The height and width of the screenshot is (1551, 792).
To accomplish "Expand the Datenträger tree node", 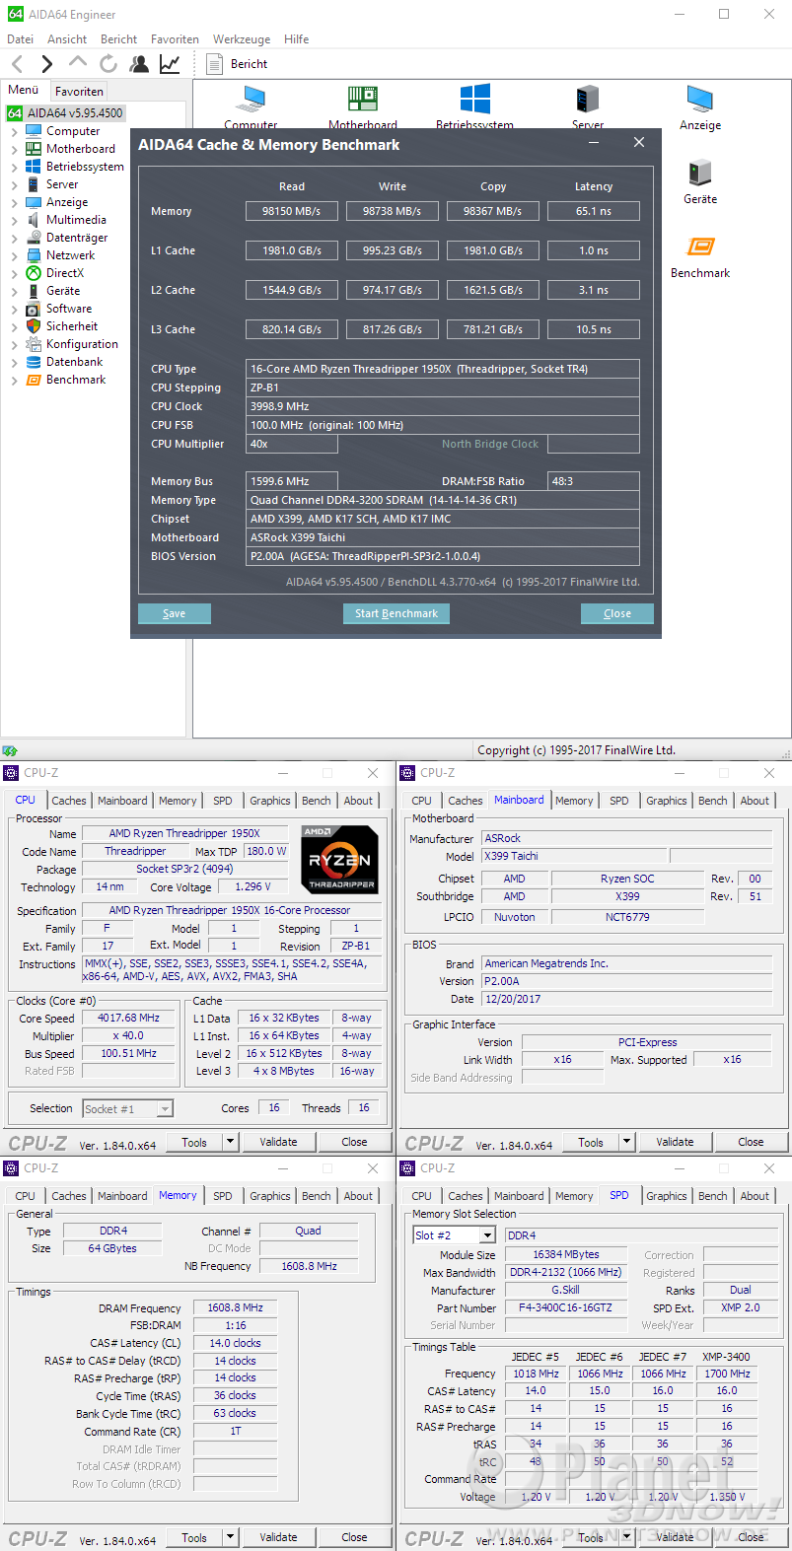I will 14,238.
